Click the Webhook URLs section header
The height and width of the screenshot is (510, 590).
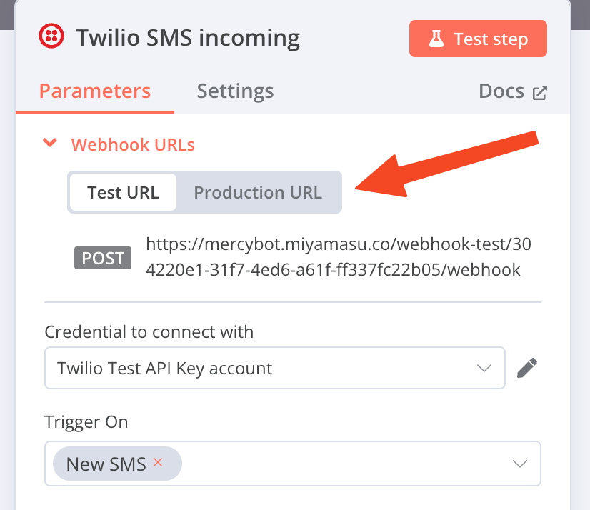pyautogui.click(x=133, y=144)
